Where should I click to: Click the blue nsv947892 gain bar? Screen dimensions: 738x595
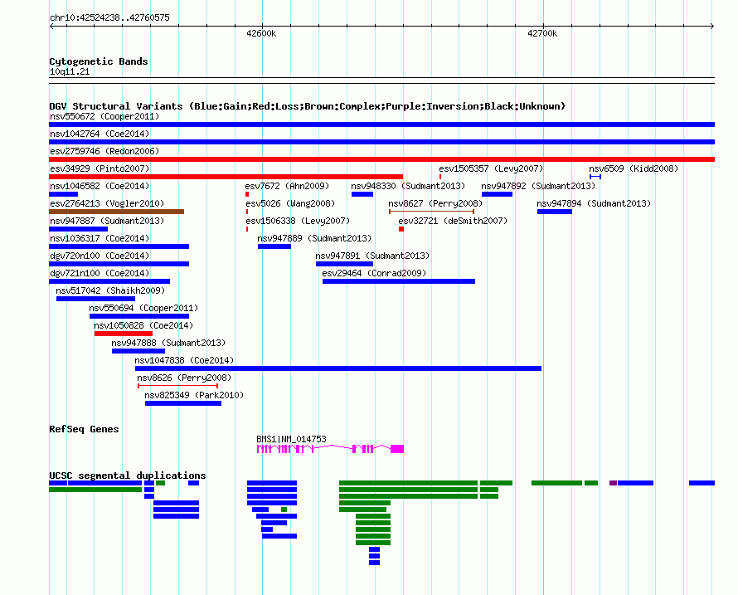pyautogui.click(x=497, y=194)
